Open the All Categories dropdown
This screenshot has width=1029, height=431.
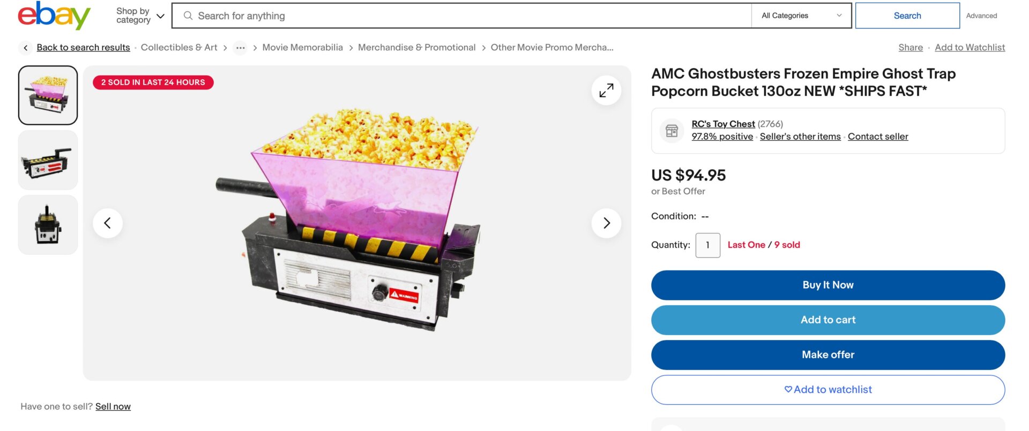click(x=801, y=16)
